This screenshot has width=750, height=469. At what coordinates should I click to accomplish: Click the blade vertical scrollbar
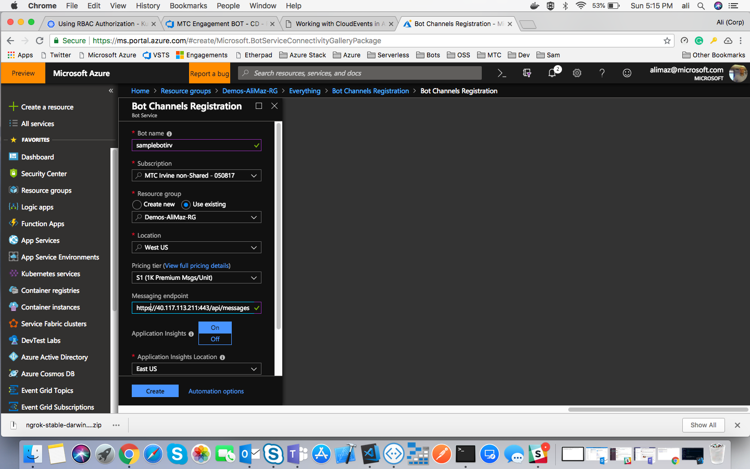[x=279, y=226]
